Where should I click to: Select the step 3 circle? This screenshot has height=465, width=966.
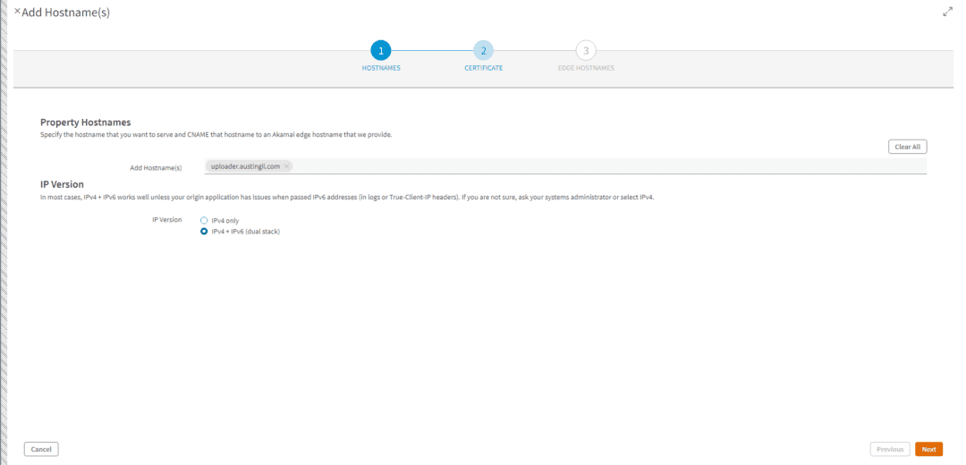click(586, 51)
